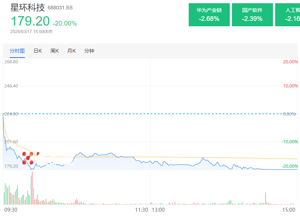Click the 13:00 time axis label
The image size is (300, 216).
158,210
